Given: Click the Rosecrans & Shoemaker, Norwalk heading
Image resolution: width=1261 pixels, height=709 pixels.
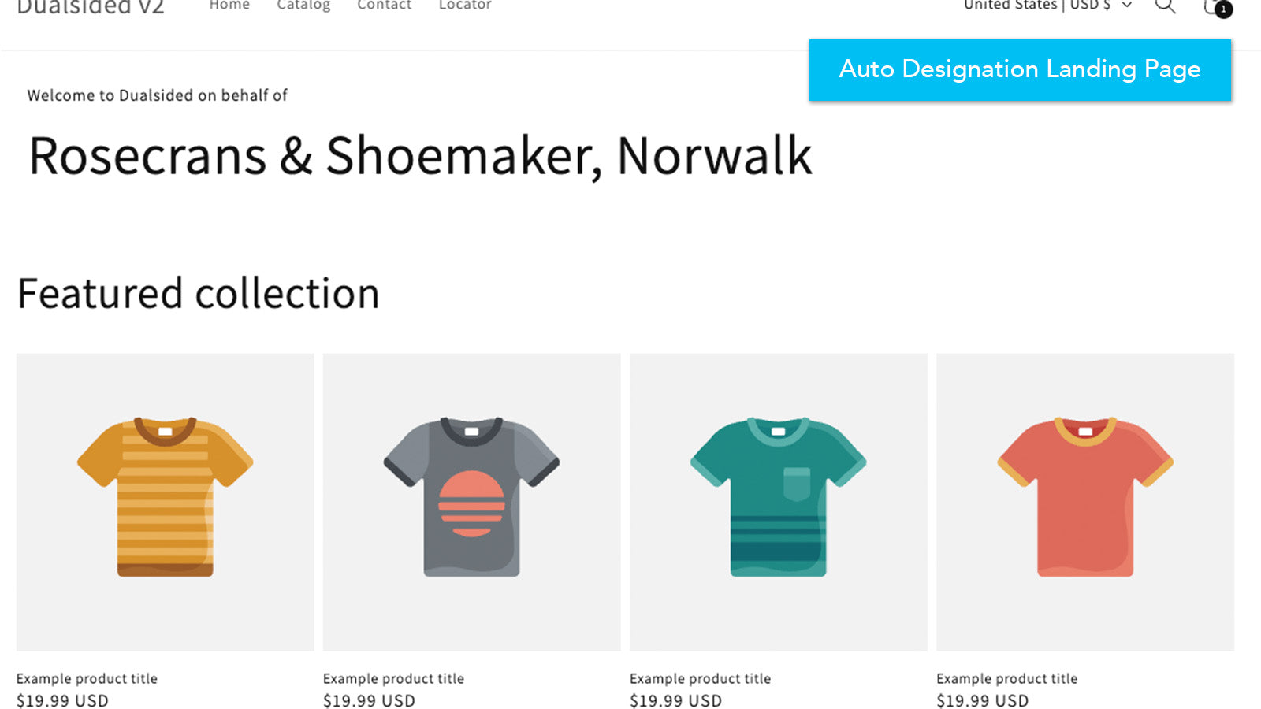Looking at the screenshot, I should pyautogui.click(x=420, y=156).
